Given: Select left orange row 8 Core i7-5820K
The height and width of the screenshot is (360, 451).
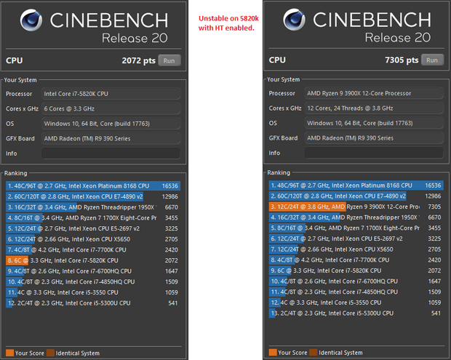Looking at the screenshot, I should point(93,260).
